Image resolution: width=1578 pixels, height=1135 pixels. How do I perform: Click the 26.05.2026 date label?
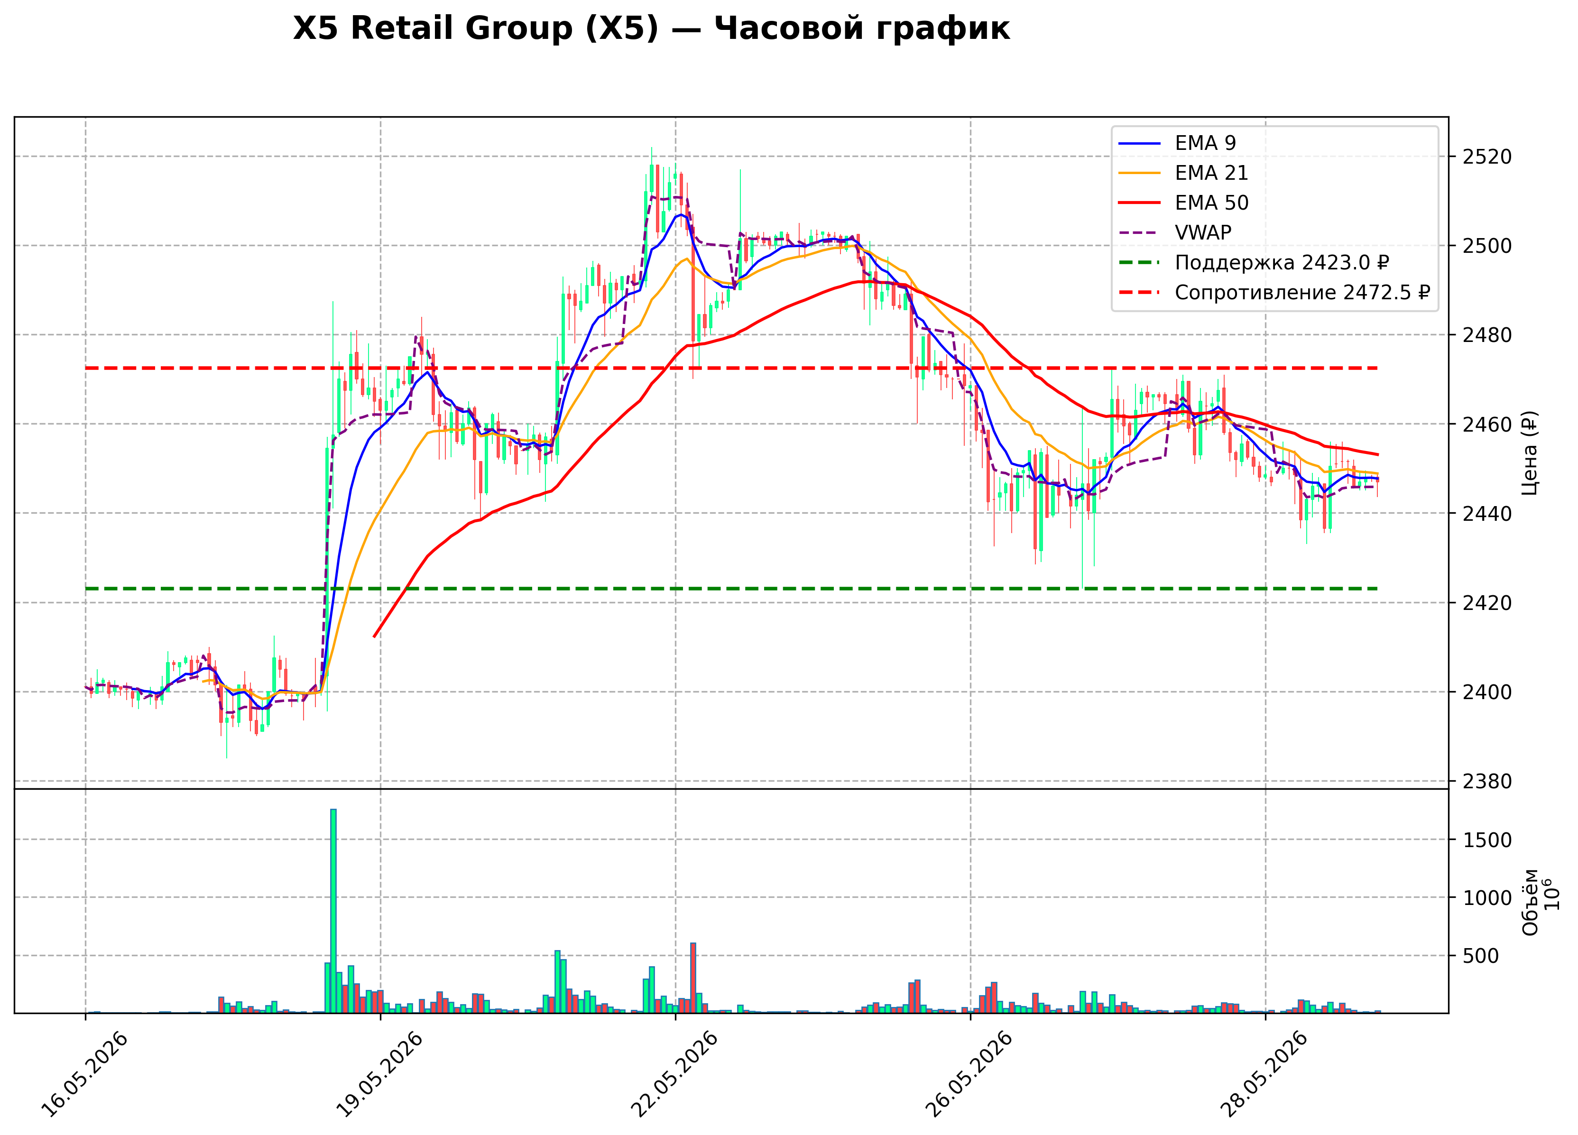[970, 1074]
